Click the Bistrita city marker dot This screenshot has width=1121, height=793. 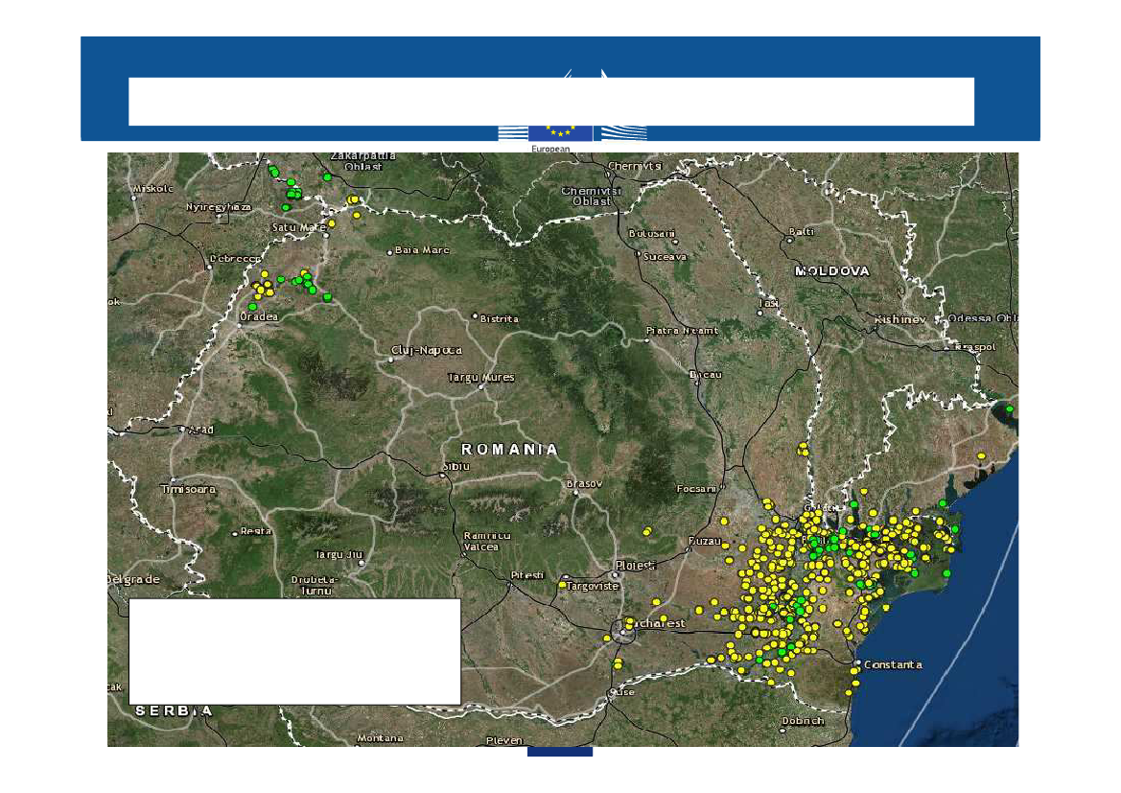tap(475, 315)
